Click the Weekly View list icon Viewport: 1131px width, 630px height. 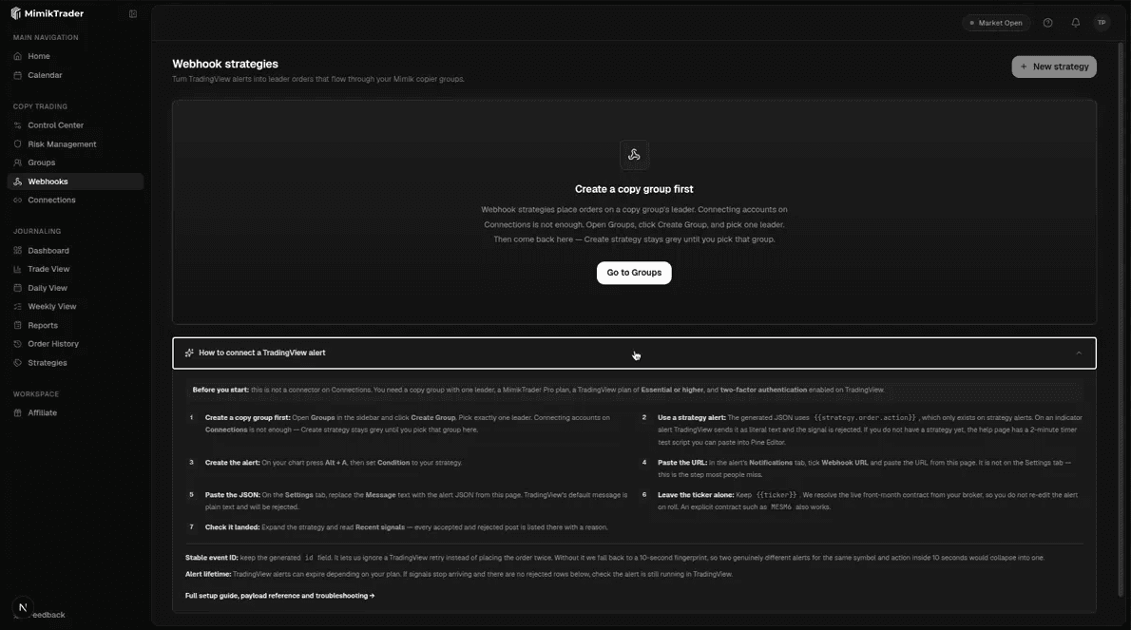click(18, 307)
